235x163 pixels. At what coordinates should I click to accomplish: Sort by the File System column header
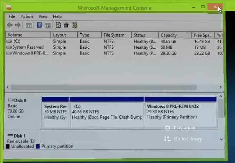pyautogui.click(x=116, y=35)
